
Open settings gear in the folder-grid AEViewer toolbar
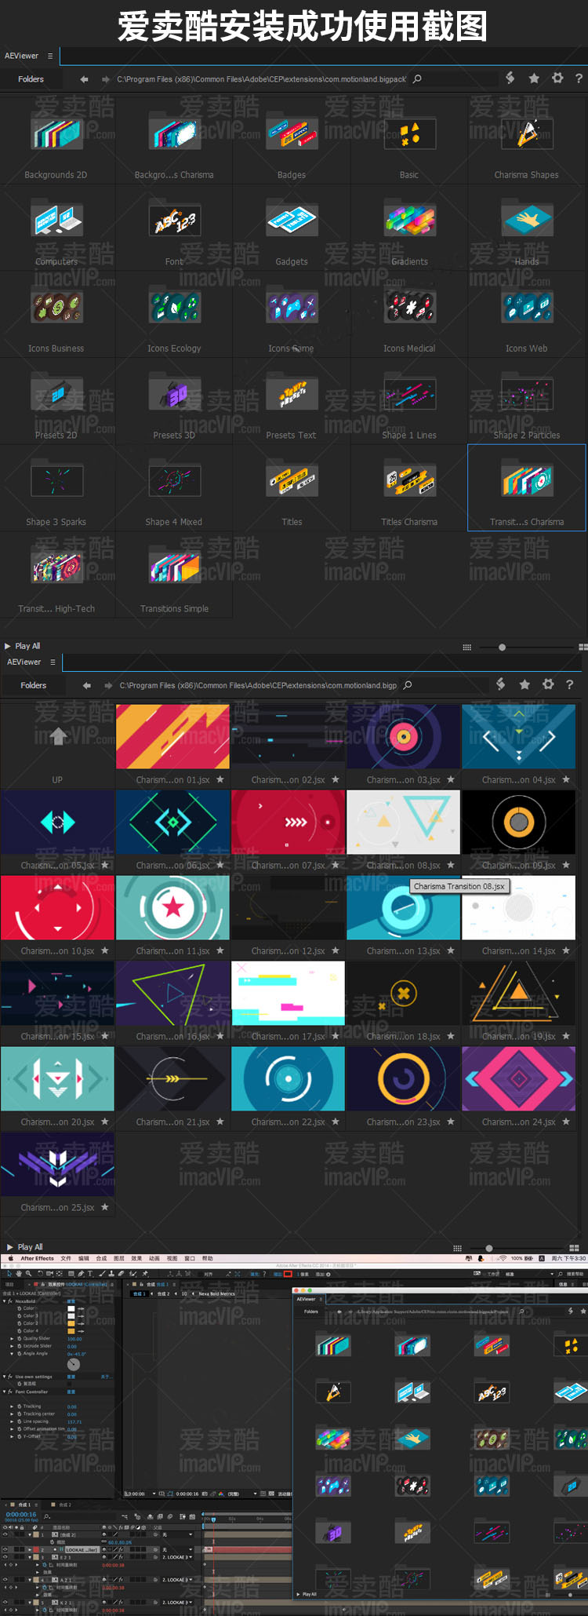557,78
